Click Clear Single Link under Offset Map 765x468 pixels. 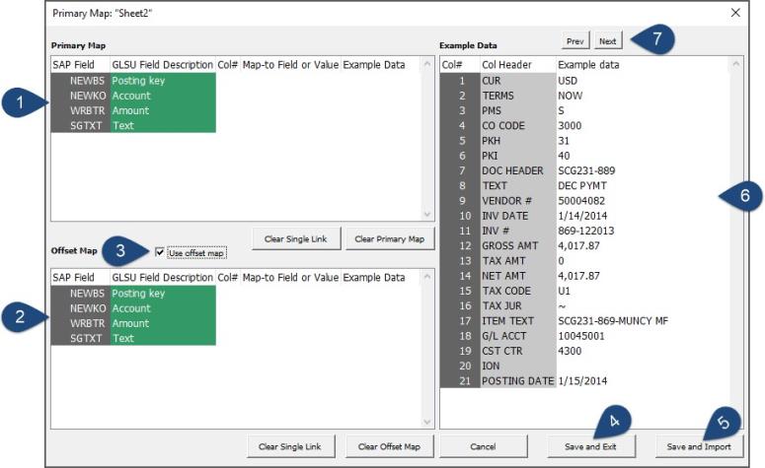290,446
